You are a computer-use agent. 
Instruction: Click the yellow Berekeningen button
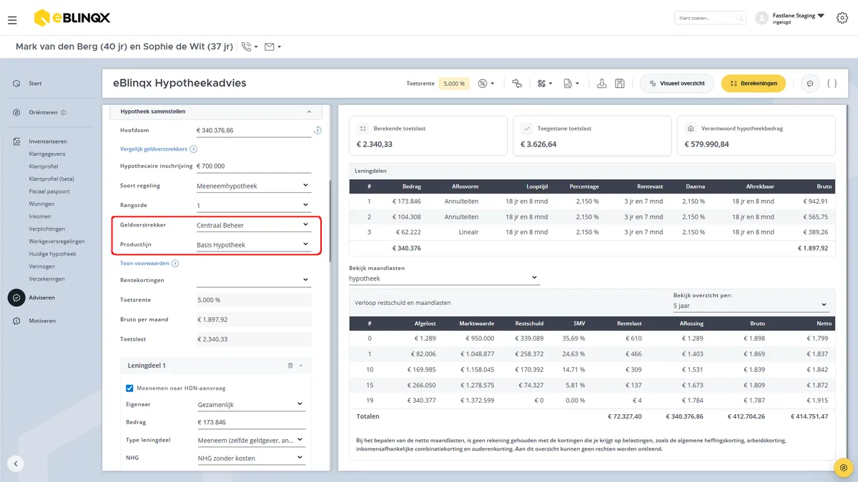point(754,84)
